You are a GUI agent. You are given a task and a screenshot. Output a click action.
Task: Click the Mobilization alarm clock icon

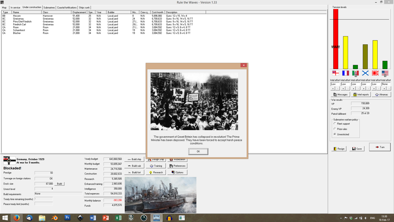click(171, 159)
